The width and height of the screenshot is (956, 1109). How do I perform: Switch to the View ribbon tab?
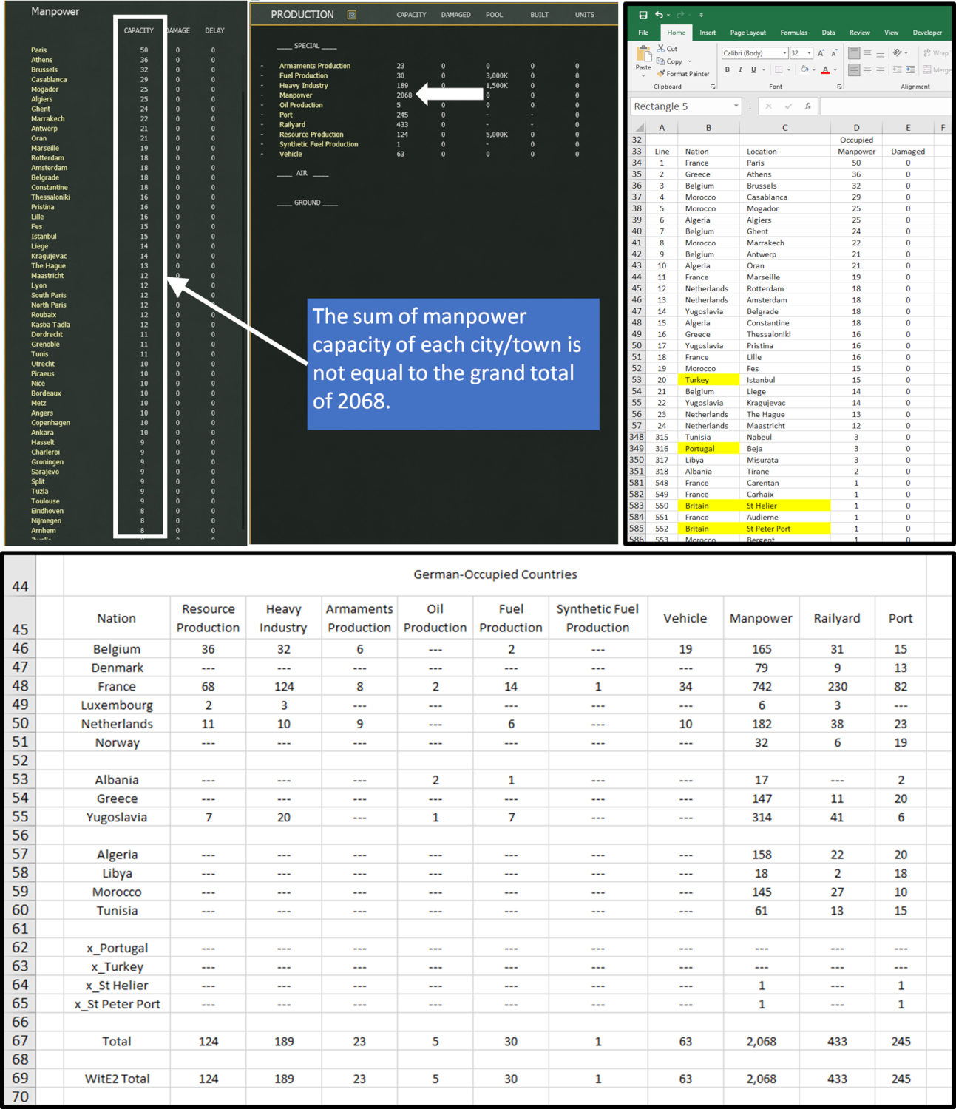891,33
